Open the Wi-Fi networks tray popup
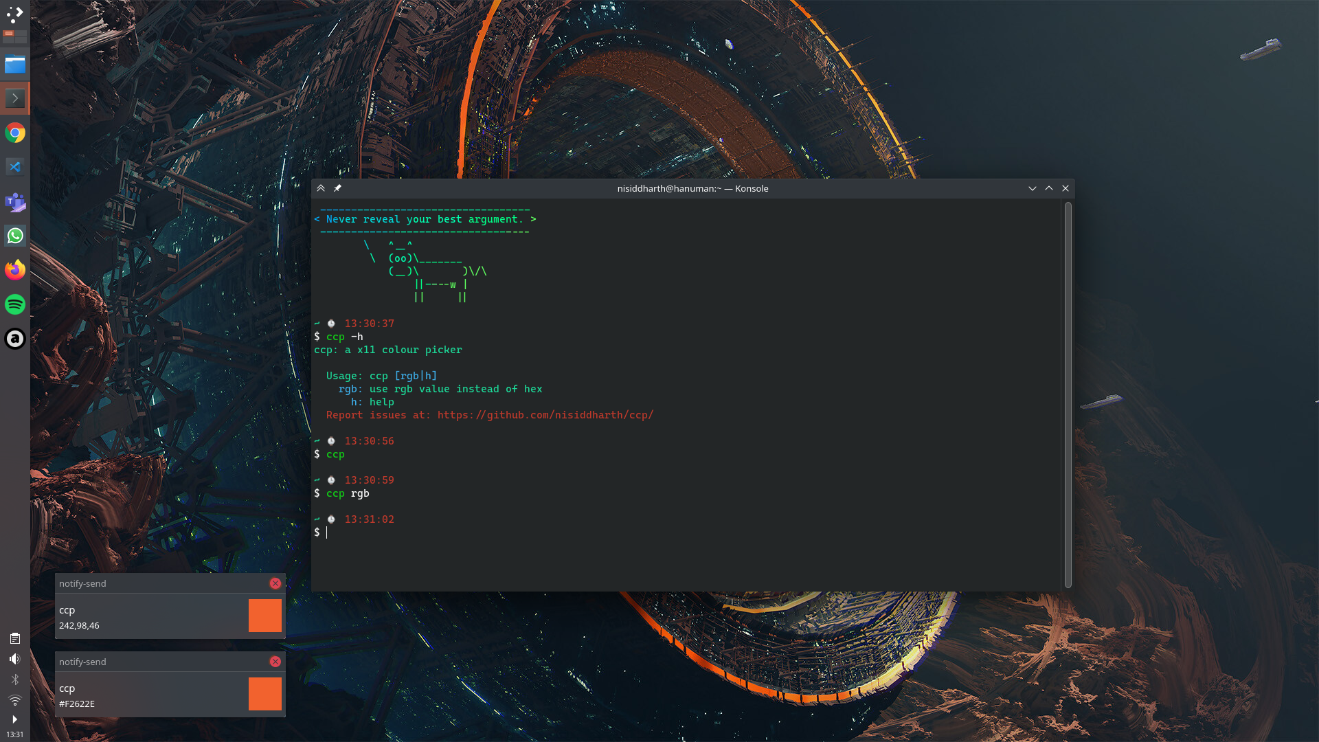This screenshot has width=1319, height=742. (14, 700)
